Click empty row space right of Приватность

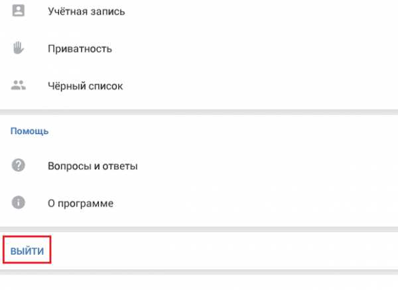tap(255, 48)
